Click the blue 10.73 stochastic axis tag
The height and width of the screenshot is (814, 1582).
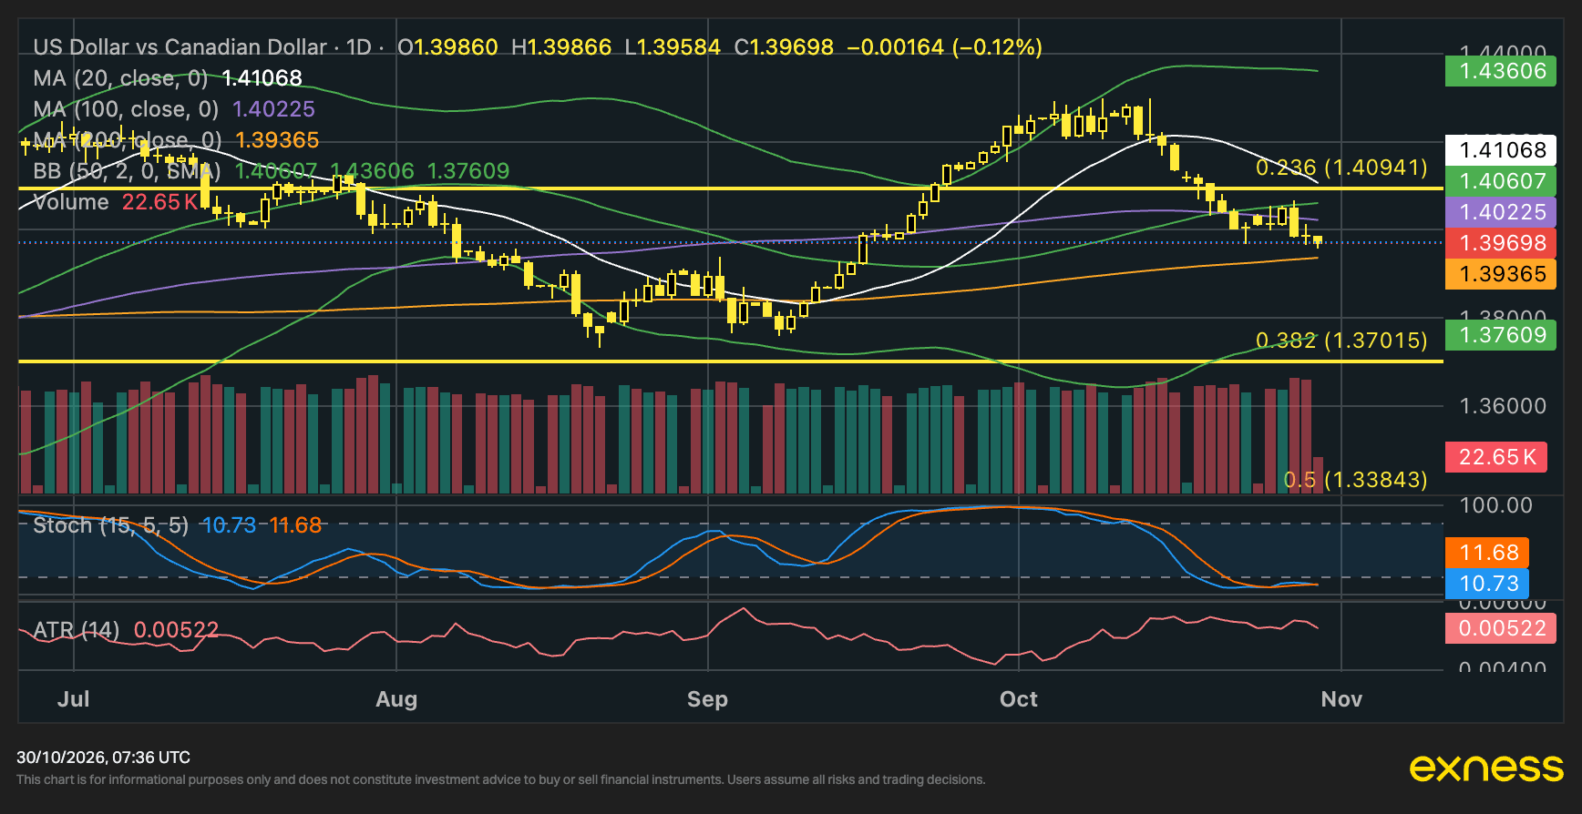coord(1487,584)
